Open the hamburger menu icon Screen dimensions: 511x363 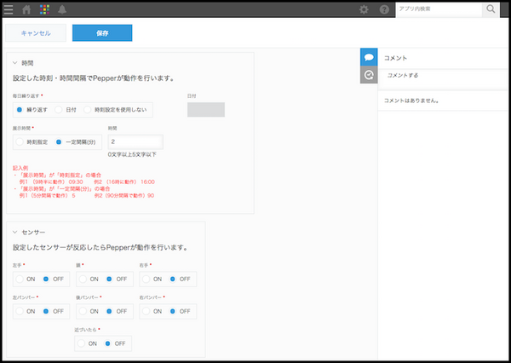pyautogui.click(x=9, y=9)
